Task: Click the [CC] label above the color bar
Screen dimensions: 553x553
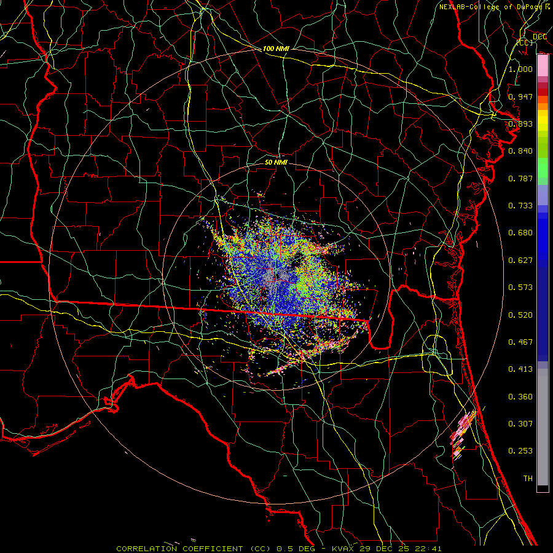Action: pos(525,42)
